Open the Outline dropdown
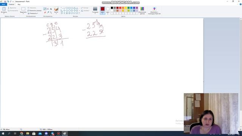Screen dimensions: 242x136 [x=85, y=8]
